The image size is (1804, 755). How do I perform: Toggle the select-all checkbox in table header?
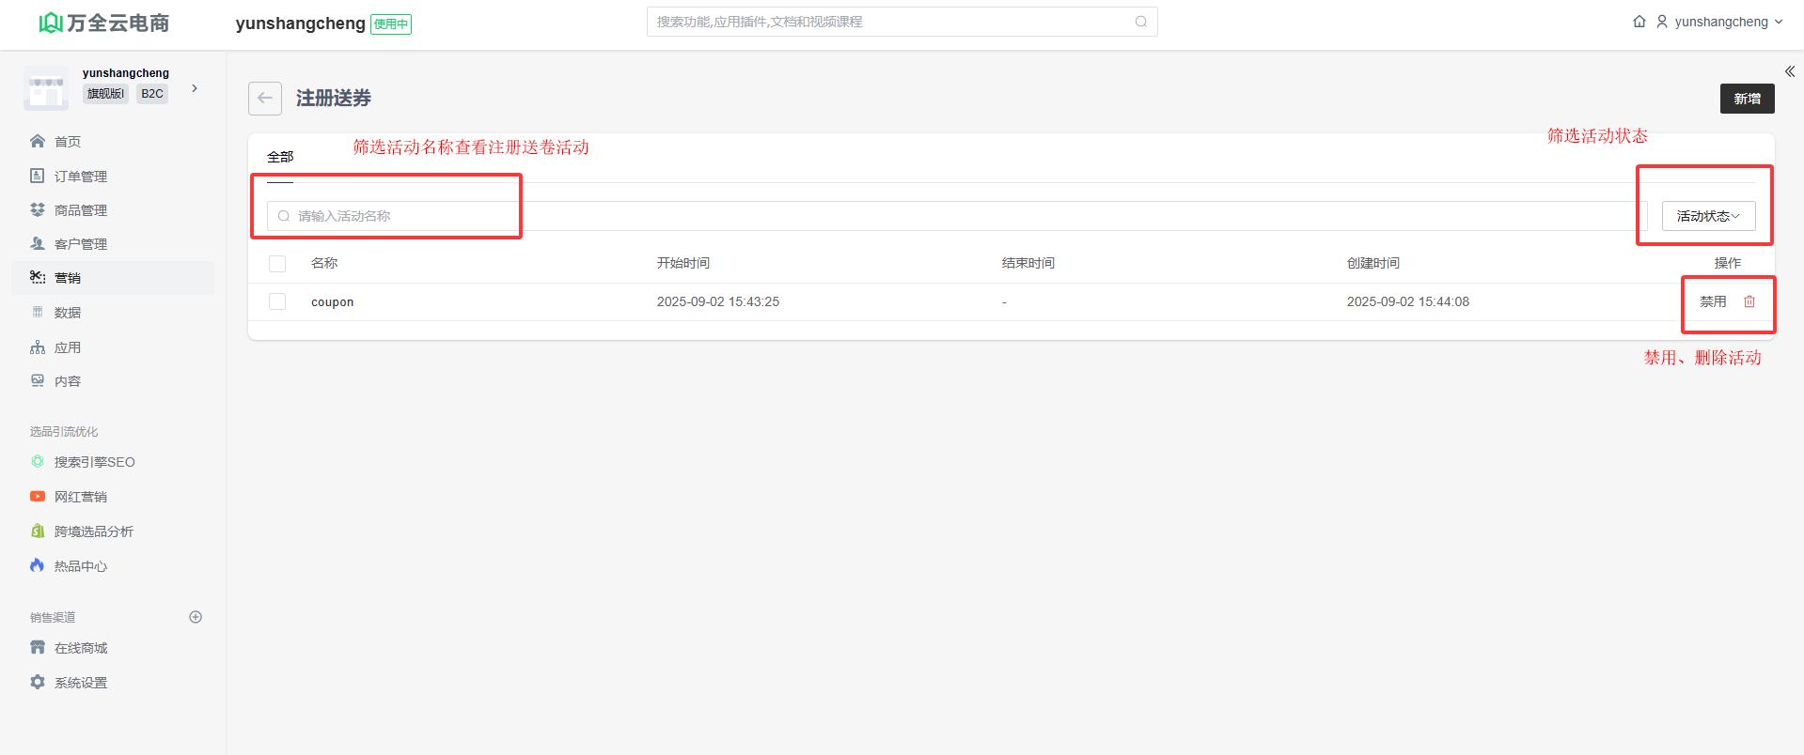coord(277,264)
